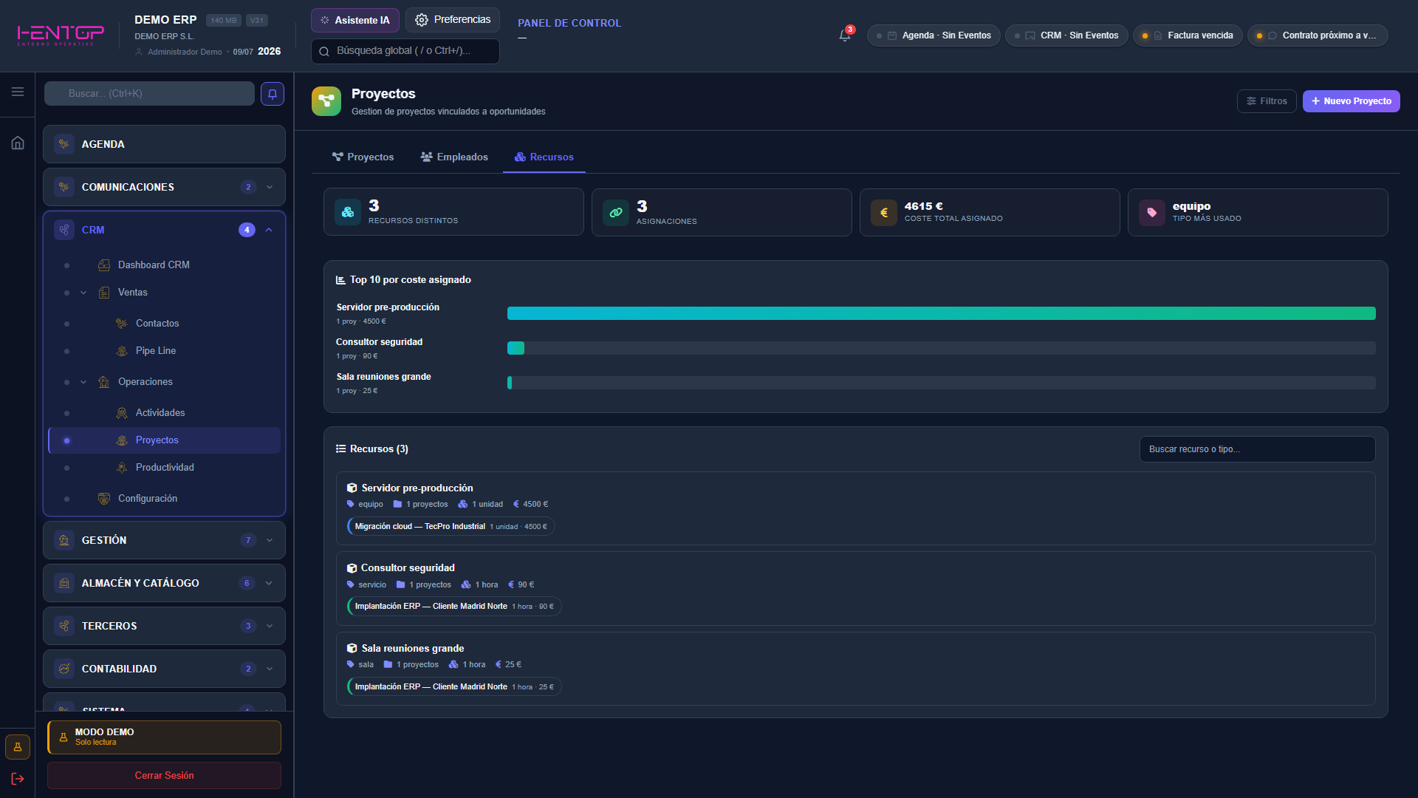Click the Agenda Sin Eventos chip

tap(934, 35)
